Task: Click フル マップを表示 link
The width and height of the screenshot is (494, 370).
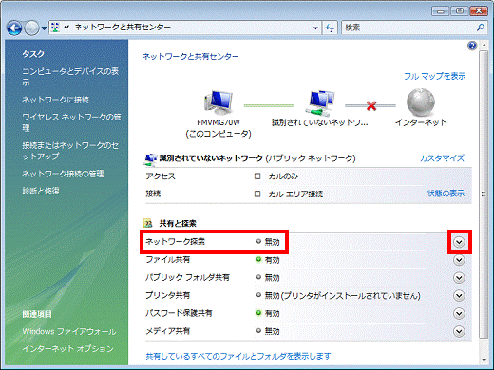Action: click(x=435, y=76)
